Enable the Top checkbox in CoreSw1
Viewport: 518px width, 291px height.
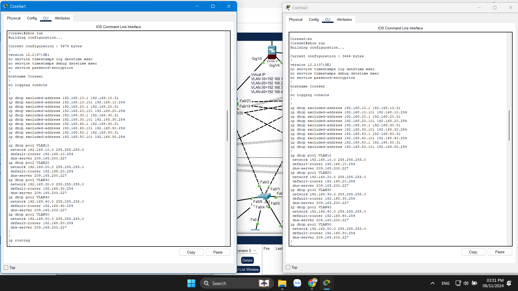[6, 268]
